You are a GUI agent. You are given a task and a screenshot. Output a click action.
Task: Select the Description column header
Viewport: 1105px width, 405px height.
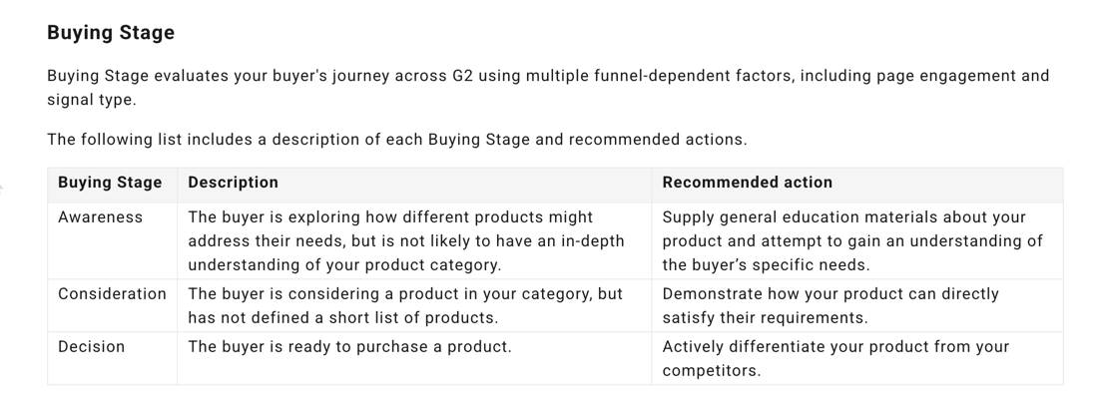tap(233, 183)
